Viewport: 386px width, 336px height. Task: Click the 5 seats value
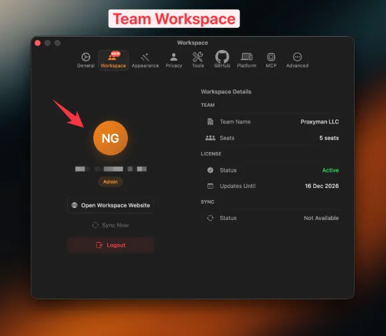pos(329,138)
